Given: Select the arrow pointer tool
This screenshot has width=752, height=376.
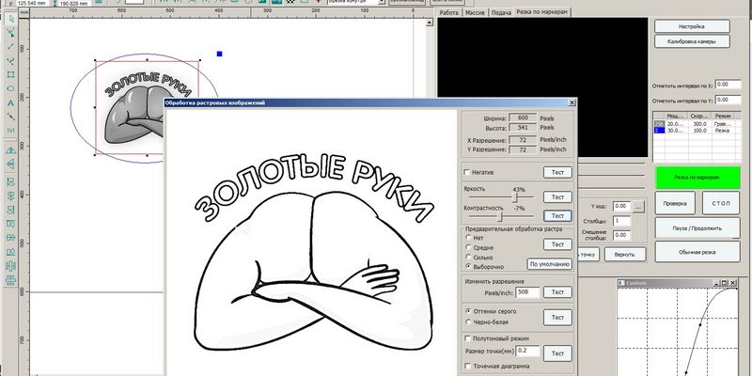Looking at the screenshot, I should click(x=10, y=19).
